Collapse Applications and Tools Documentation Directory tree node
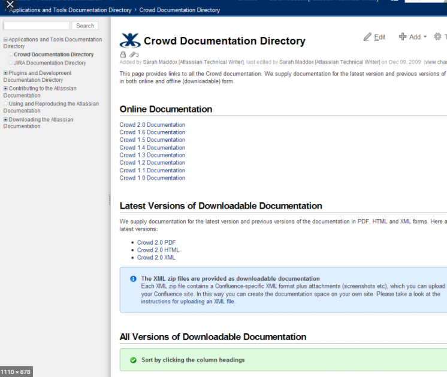The width and height of the screenshot is (447, 377). 5,39
